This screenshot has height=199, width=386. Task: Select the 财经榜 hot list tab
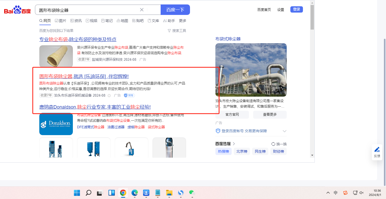[x=279, y=151]
